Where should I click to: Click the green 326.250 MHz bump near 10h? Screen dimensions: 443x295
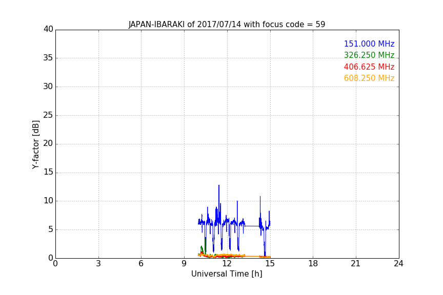click(x=202, y=249)
